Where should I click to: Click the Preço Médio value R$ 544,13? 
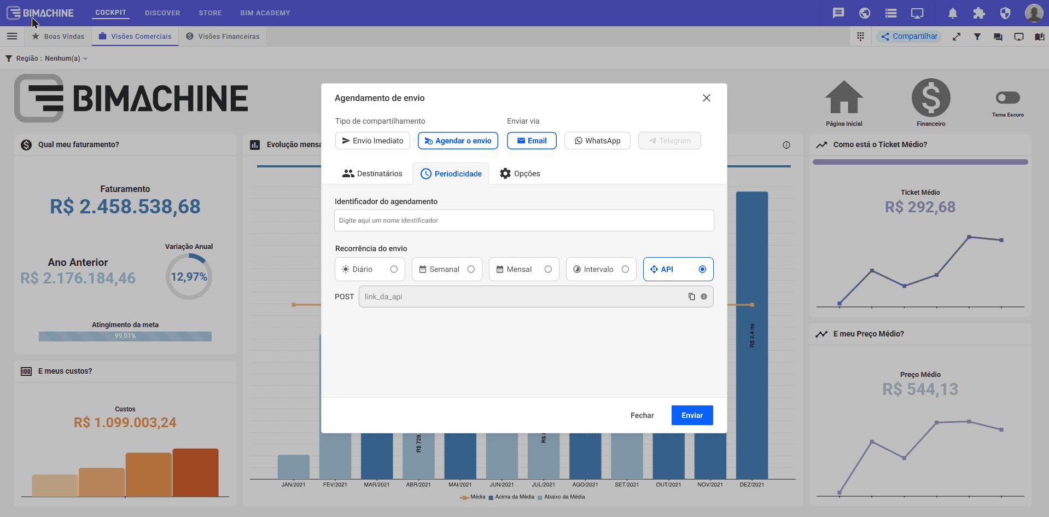(x=920, y=390)
